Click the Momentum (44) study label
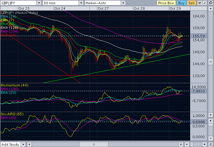Screen dimensions: 214x147 point(14,85)
